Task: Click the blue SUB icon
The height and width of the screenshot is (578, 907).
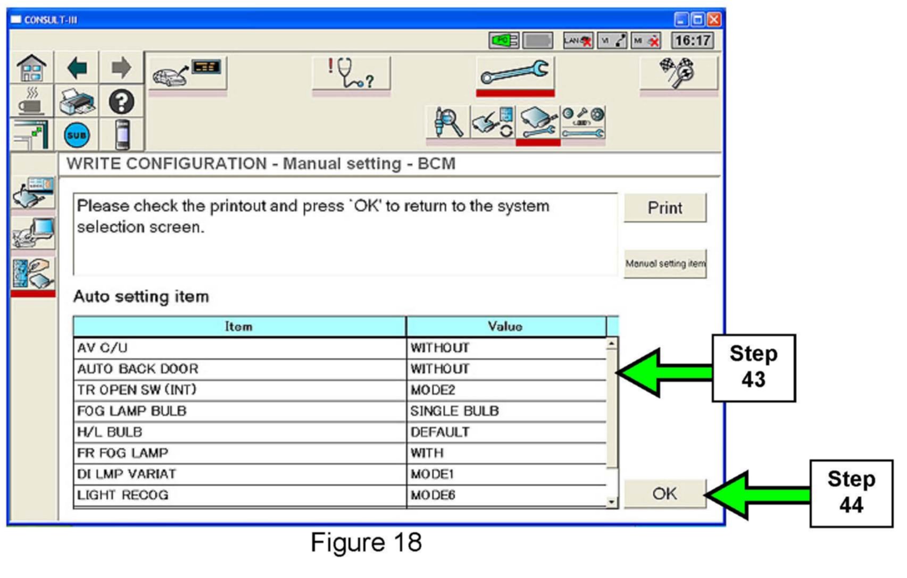Action: (x=77, y=135)
